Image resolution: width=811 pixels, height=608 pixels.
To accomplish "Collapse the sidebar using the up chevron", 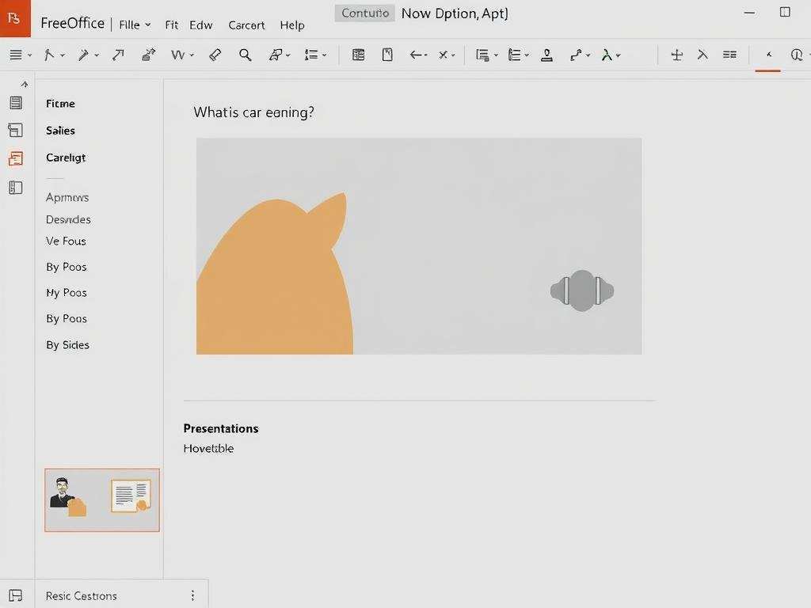I will [23, 83].
